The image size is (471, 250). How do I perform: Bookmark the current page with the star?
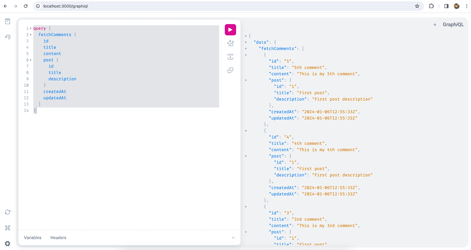[417, 6]
